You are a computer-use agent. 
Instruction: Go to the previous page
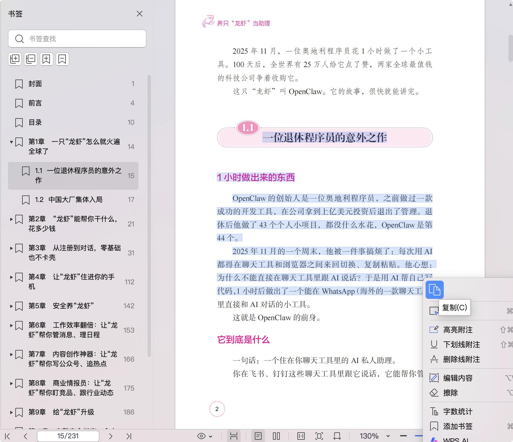click(26, 436)
